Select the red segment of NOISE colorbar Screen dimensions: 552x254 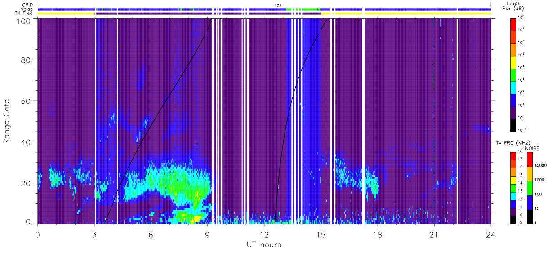(x=530, y=159)
